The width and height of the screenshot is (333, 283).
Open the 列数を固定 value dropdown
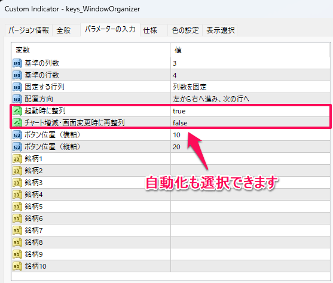(x=250, y=87)
